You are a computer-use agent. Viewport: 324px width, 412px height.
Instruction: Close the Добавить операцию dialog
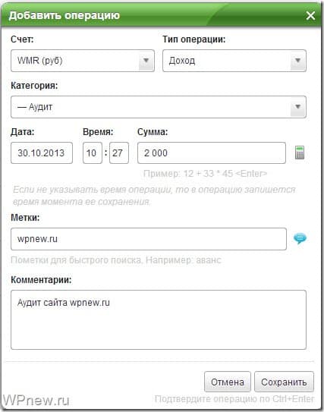click(310, 15)
